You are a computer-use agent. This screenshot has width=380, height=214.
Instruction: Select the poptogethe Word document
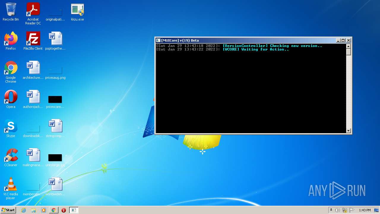tap(55, 41)
